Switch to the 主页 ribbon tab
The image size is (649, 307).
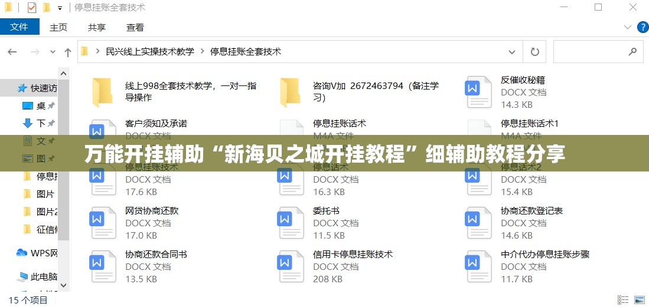tap(58, 27)
